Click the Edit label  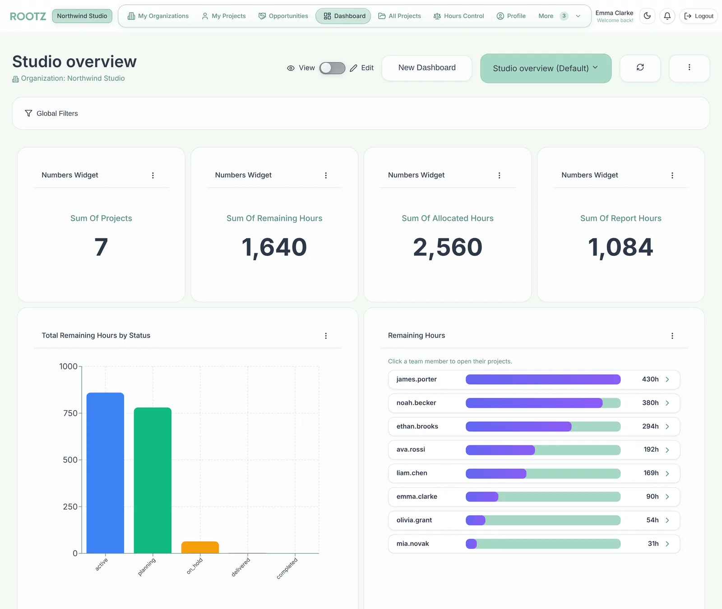[x=367, y=68]
